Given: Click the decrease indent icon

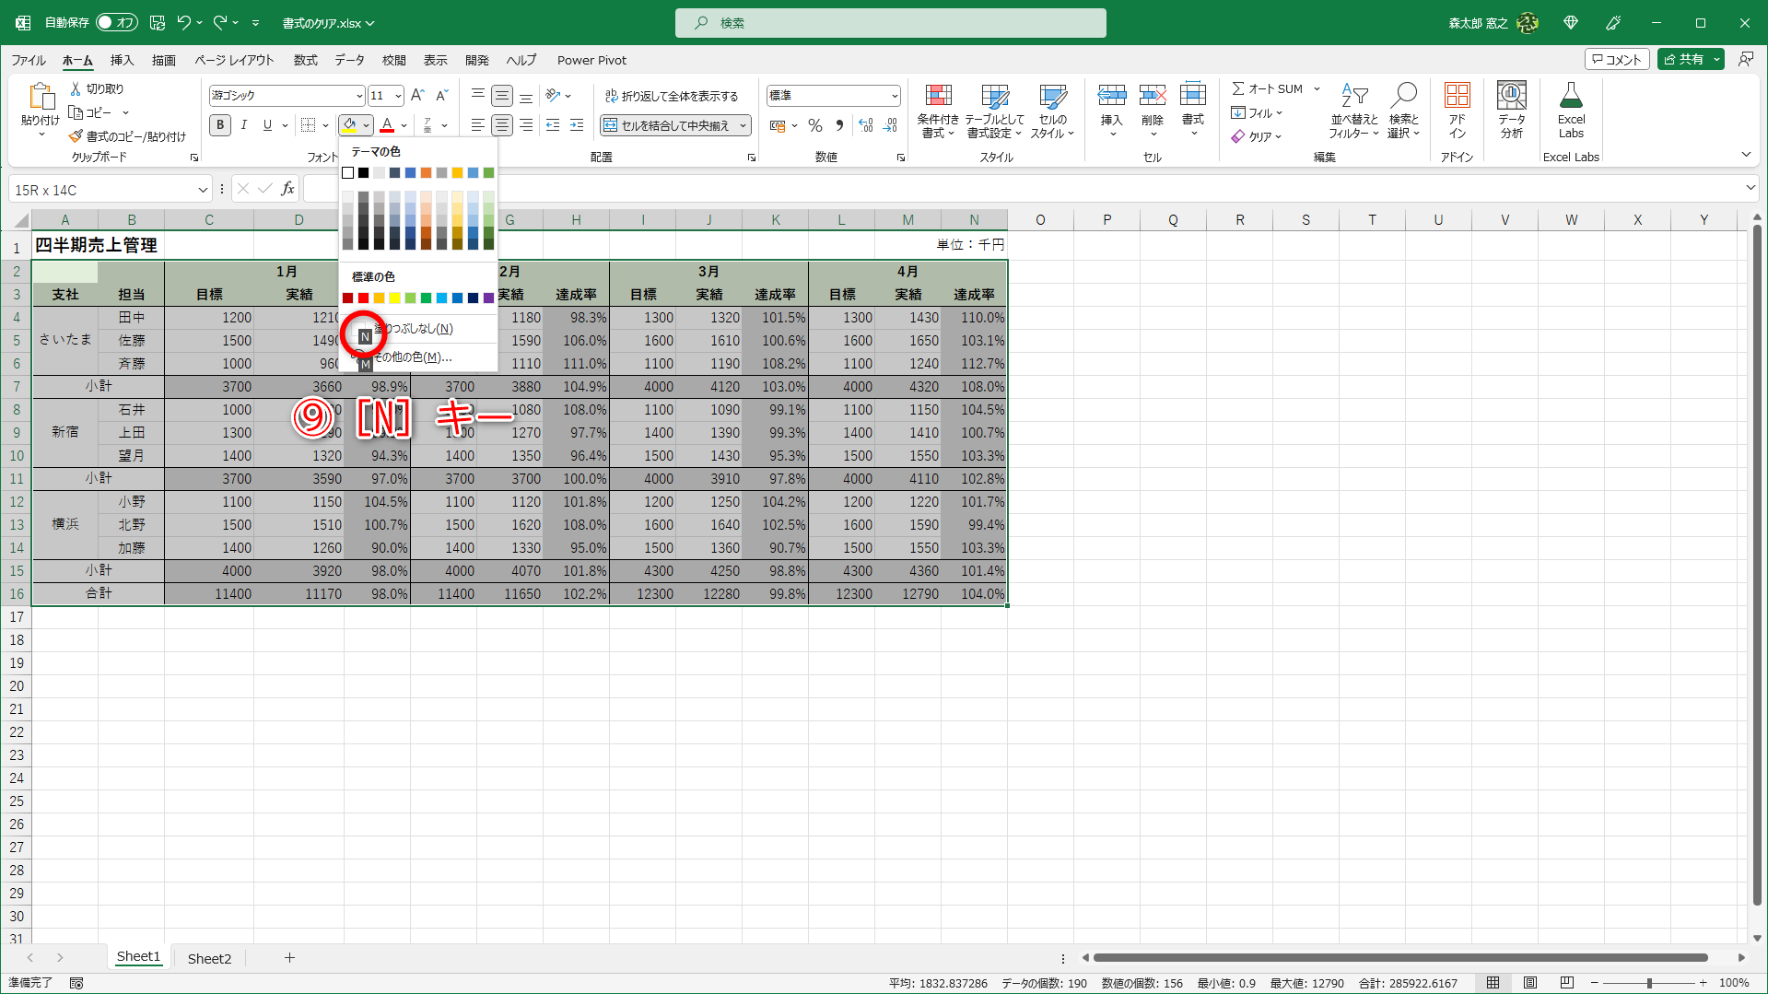Looking at the screenshot, I should [553, 125].
